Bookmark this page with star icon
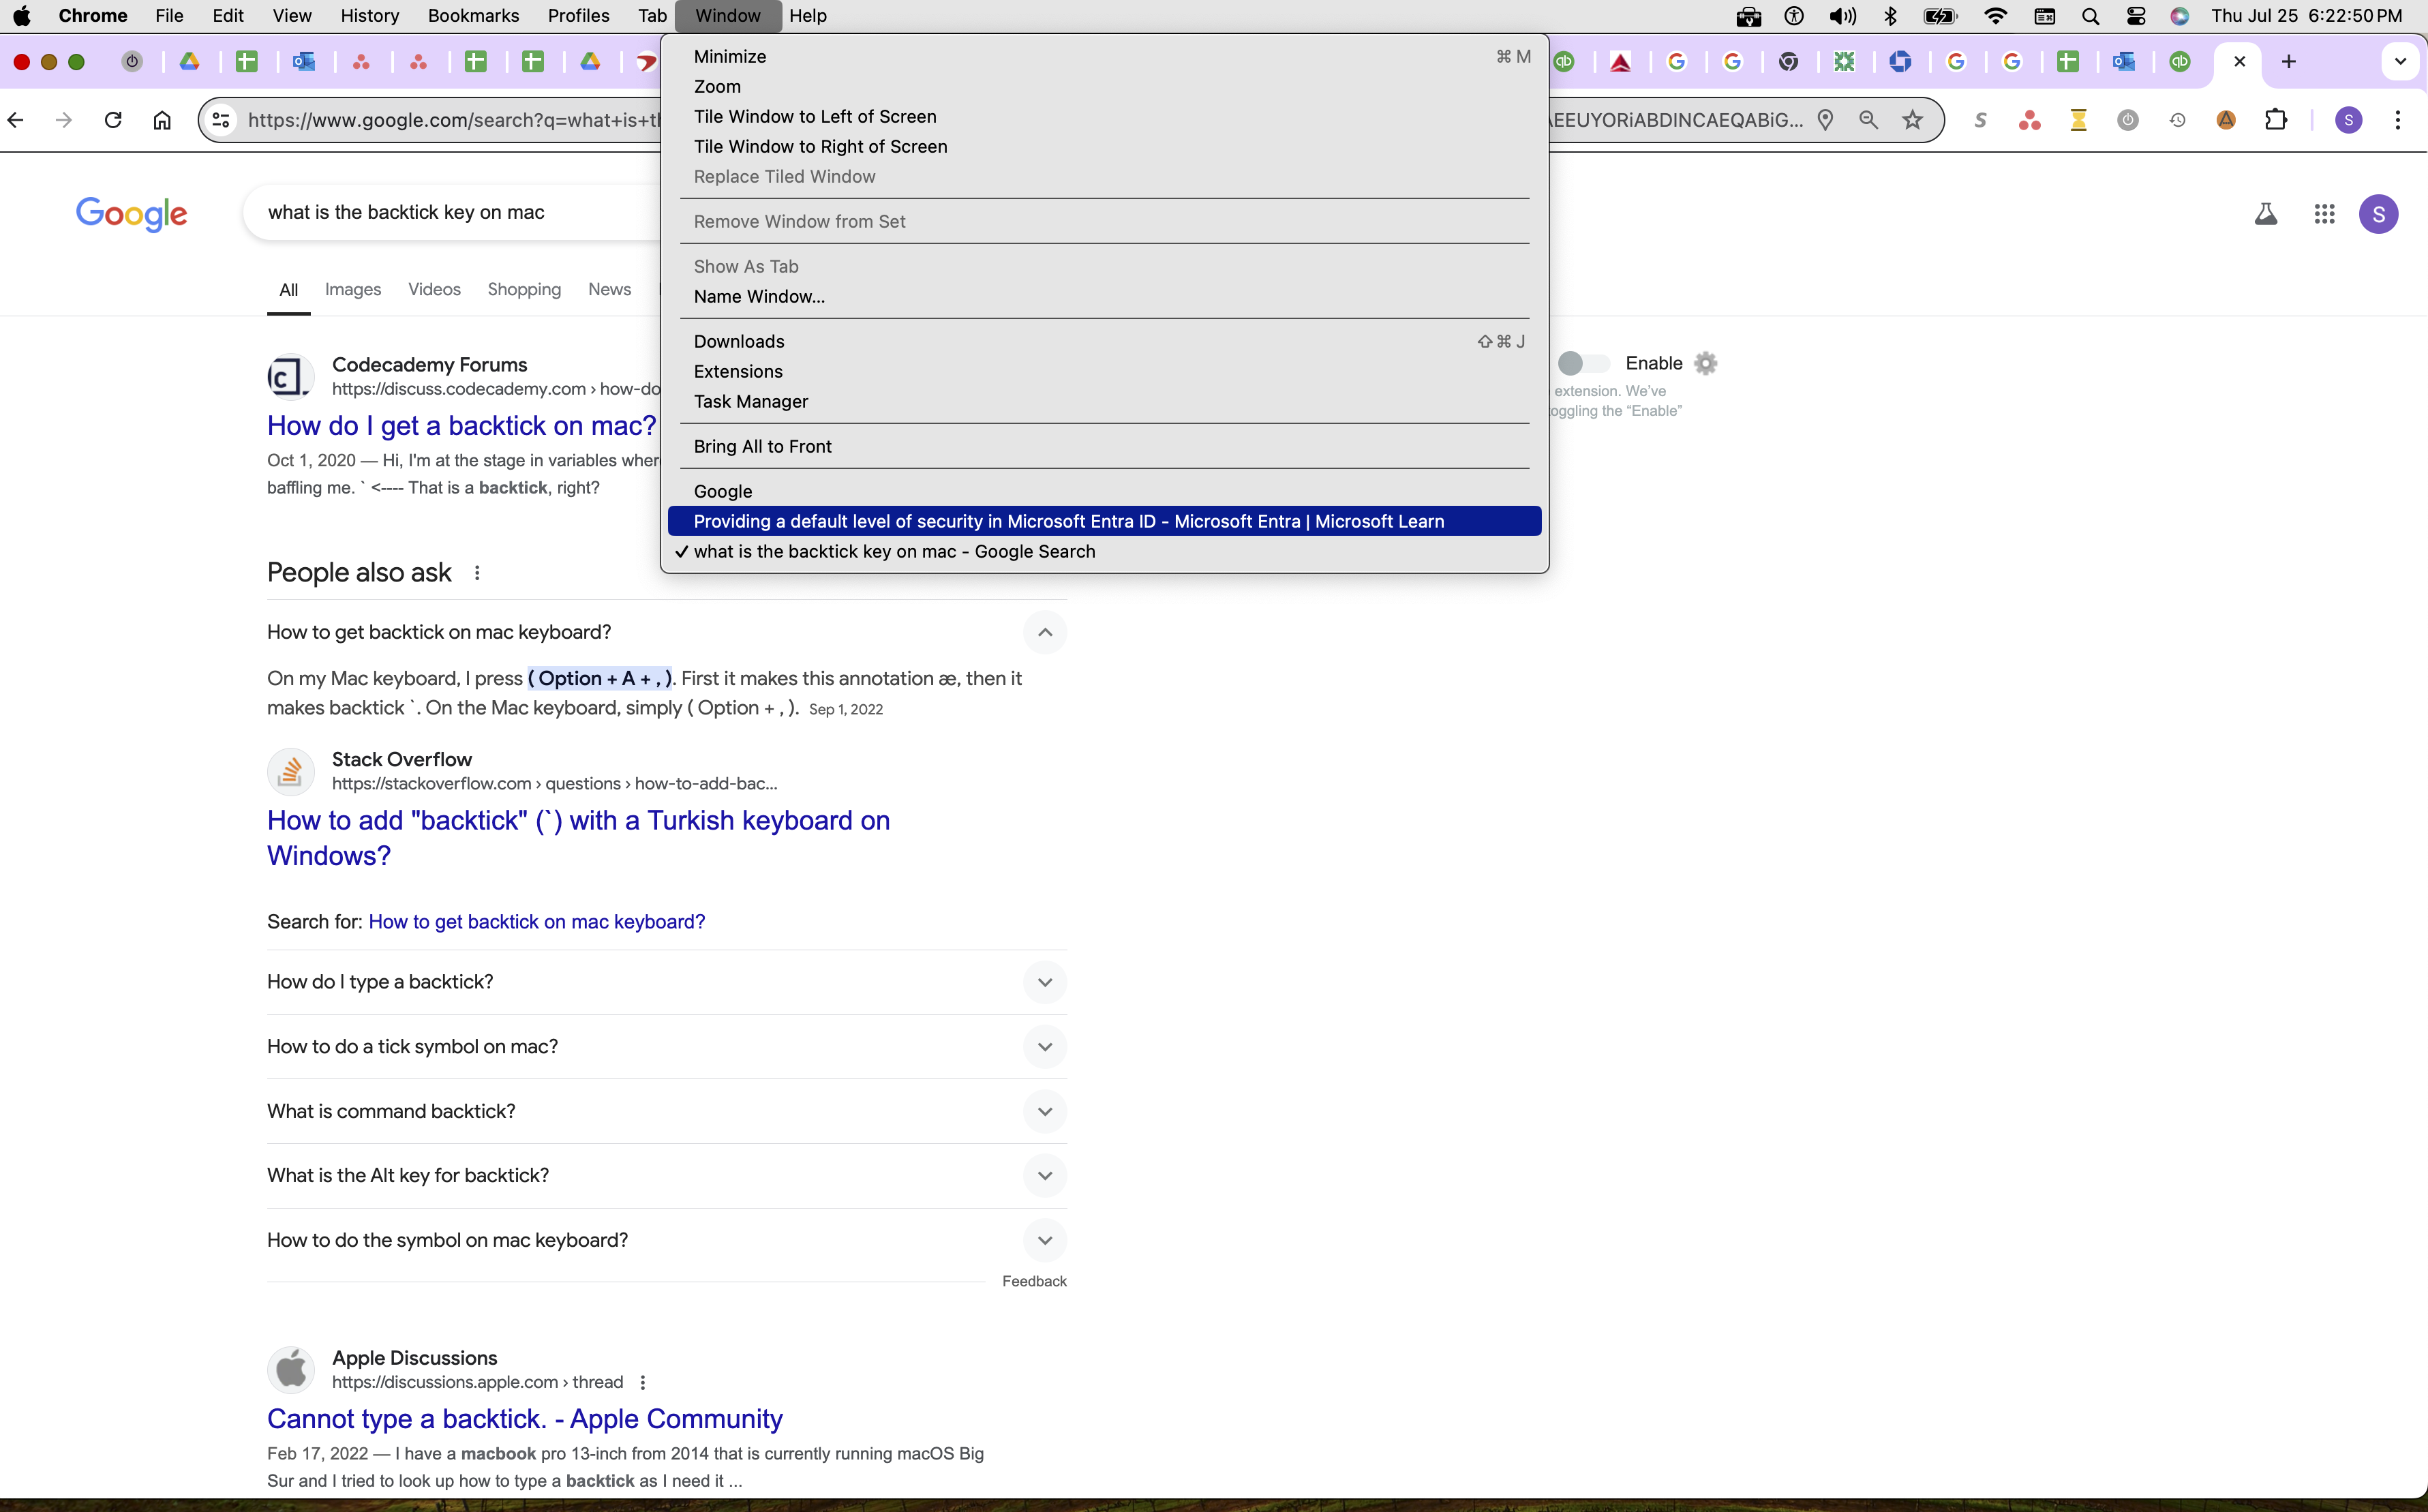The width and height of the screenshot is (2428, 1512). (1912, 120)
